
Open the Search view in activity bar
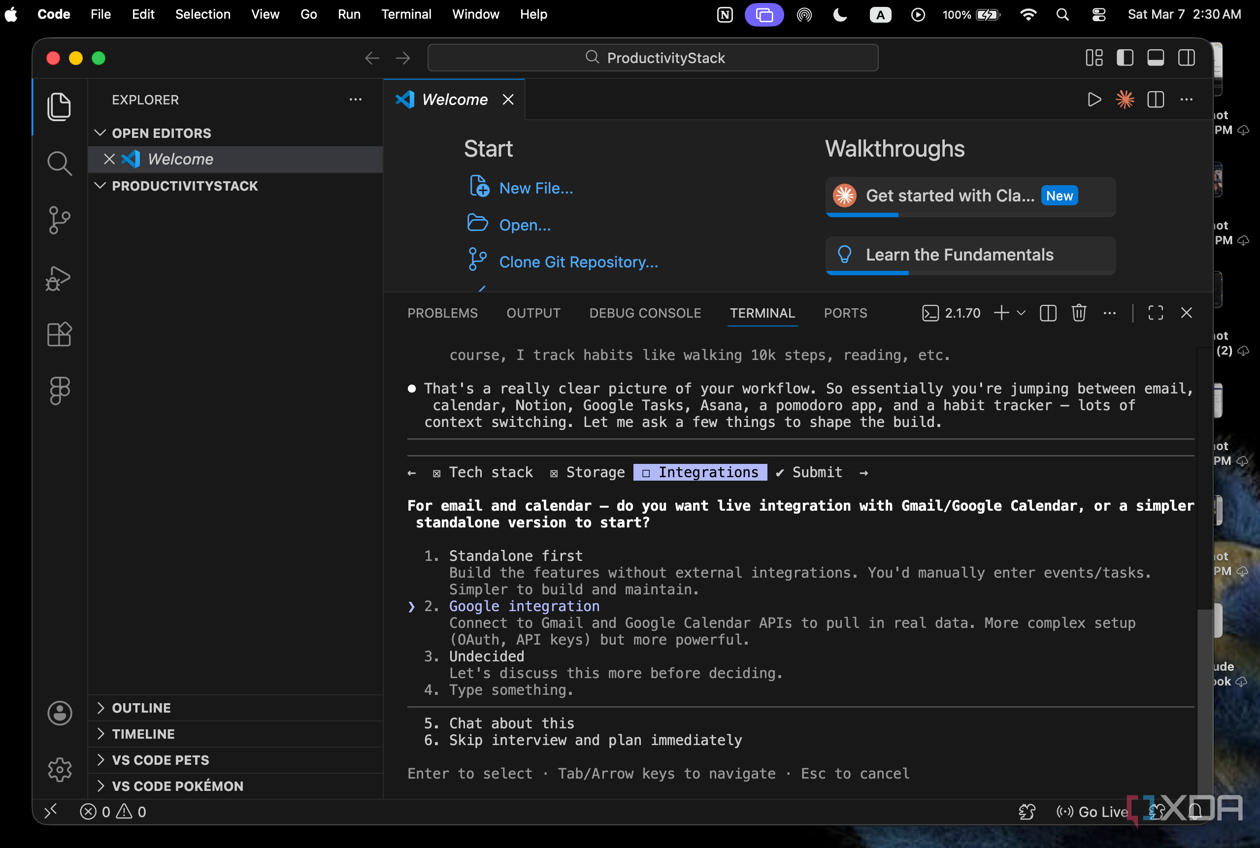coord(59,163)
